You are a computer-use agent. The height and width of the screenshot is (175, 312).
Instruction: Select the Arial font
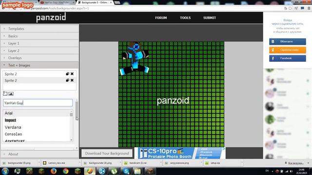(37, 113)
